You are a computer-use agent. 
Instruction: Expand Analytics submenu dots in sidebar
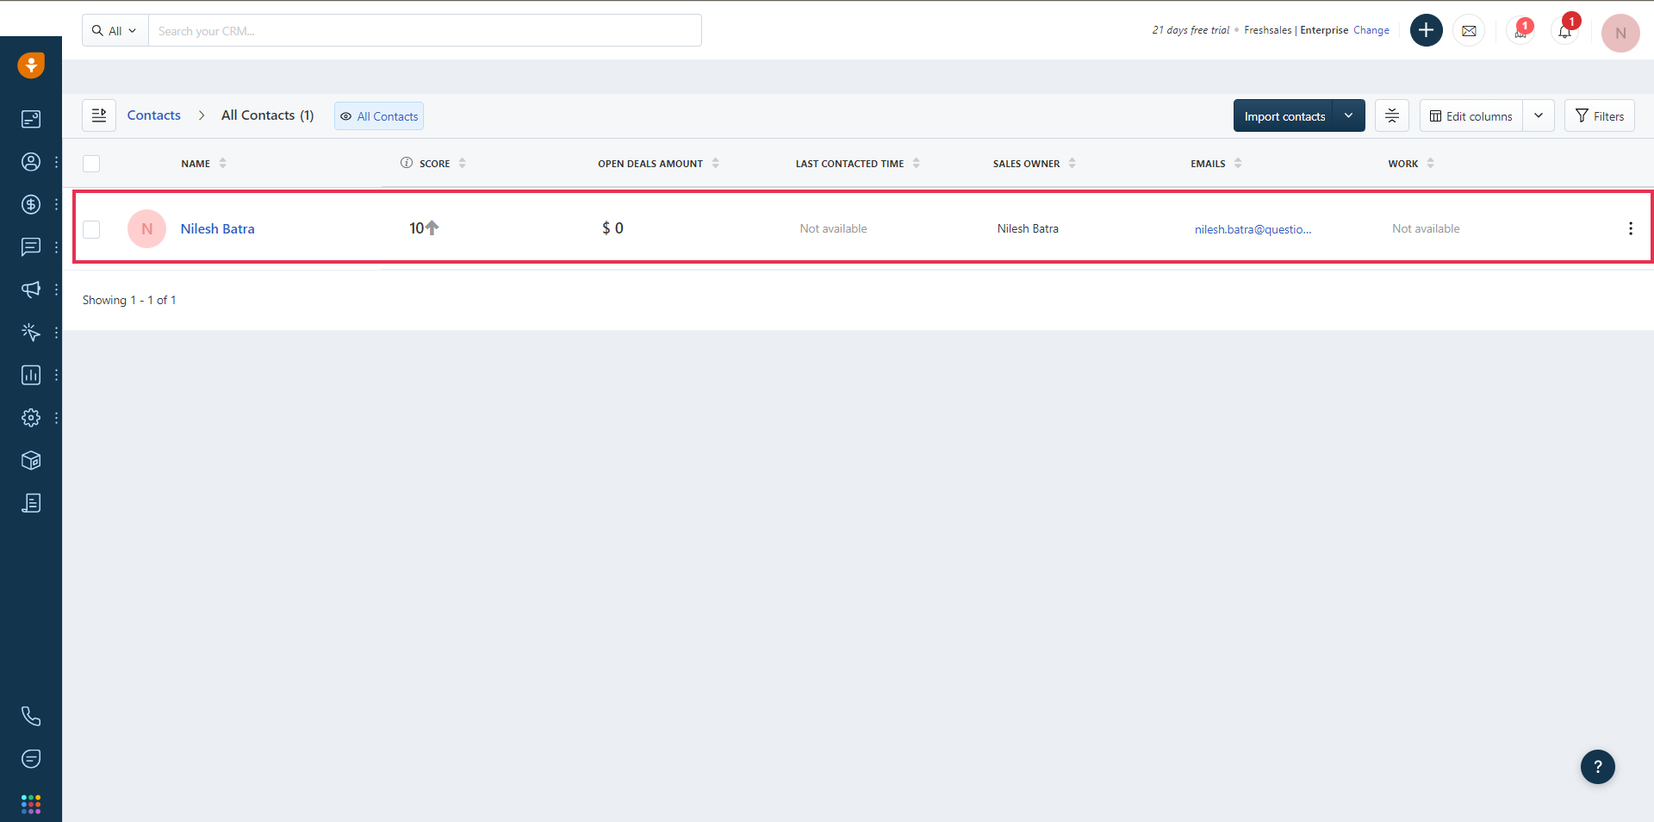coord(56,375)
